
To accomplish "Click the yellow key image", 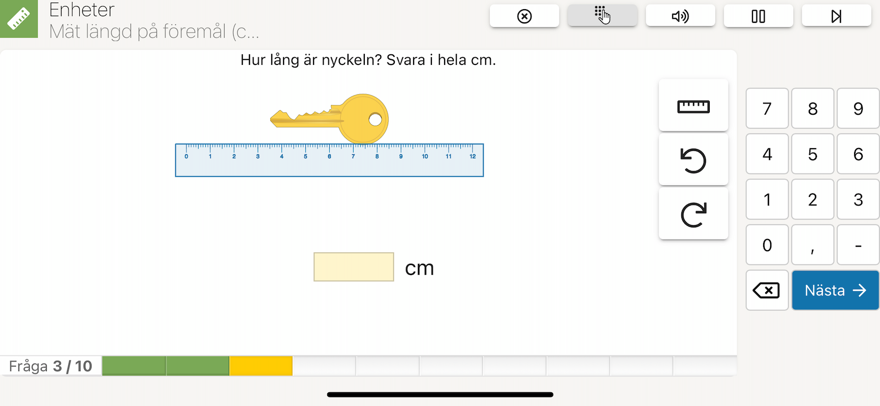I will pyautogui.click(x=329, y=119).
